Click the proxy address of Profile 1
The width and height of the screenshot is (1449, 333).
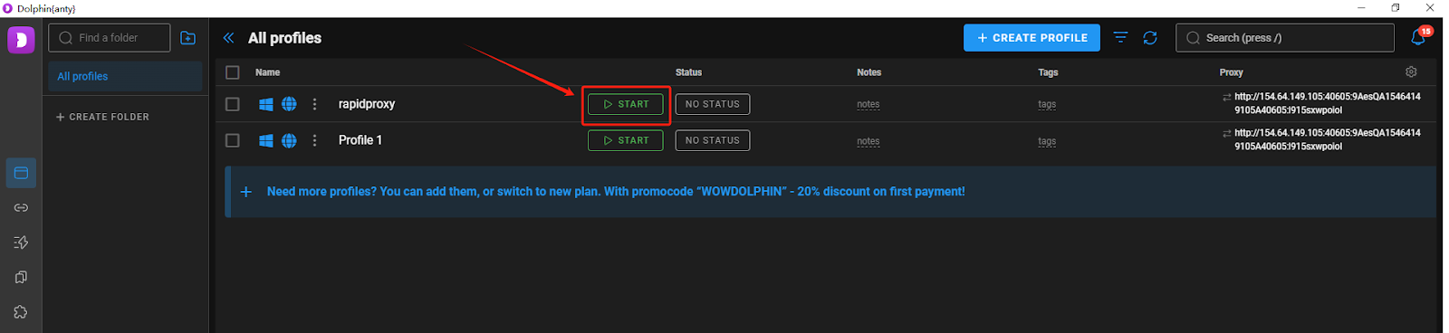[x=1328, y=139]
